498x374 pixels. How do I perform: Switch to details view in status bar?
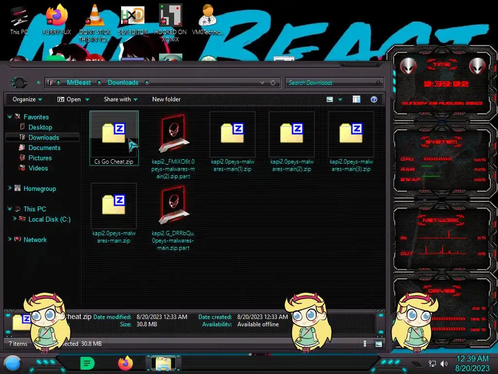coord(365,344)
